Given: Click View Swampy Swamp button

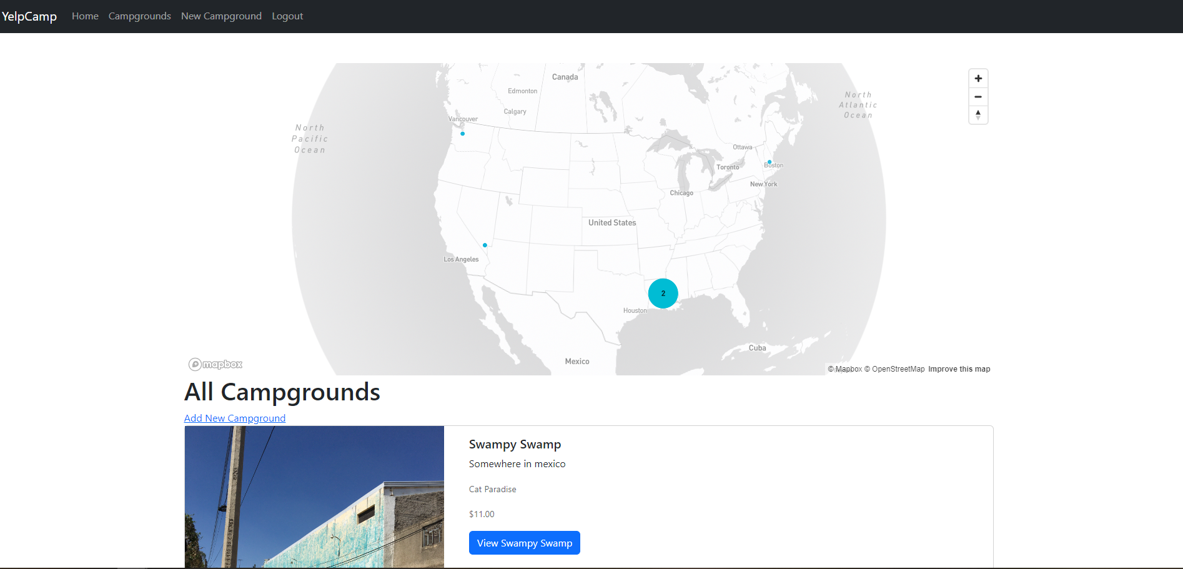Looking at the screenshot, I should pos(525,543).
